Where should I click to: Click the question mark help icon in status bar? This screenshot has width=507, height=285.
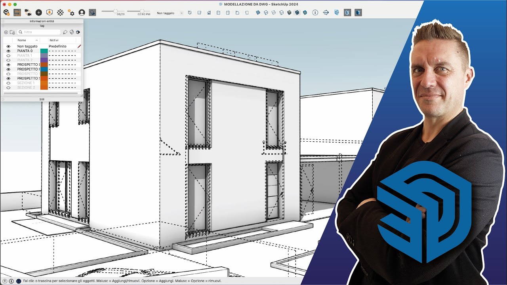[x=19, y=281]
